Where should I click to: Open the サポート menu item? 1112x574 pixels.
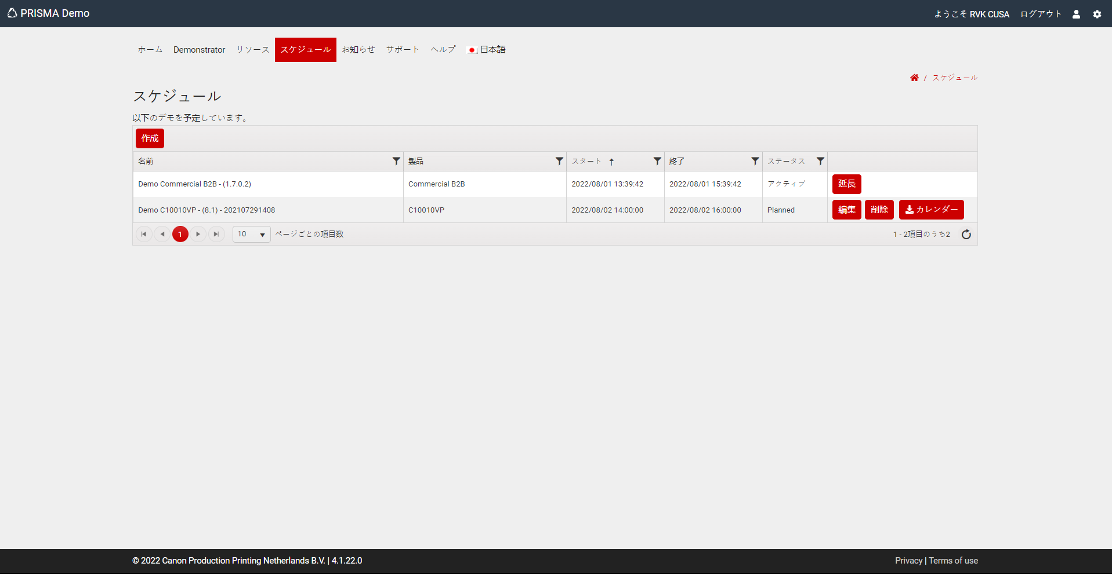[403, 50]
